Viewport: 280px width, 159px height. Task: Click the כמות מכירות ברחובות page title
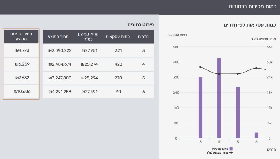252,7
